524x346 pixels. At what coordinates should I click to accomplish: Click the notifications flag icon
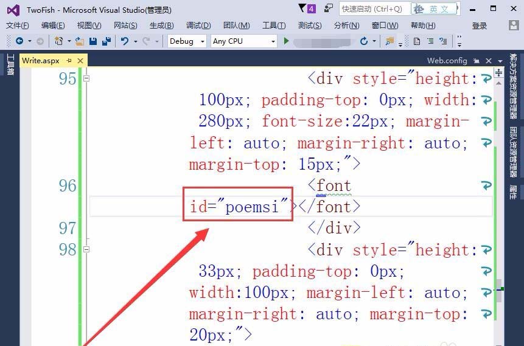coord(302,8)
